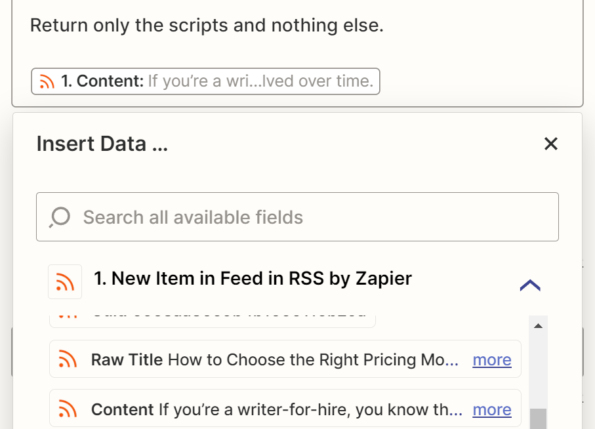Click the fields list scrollbar thumb

[x=538, y=419]
